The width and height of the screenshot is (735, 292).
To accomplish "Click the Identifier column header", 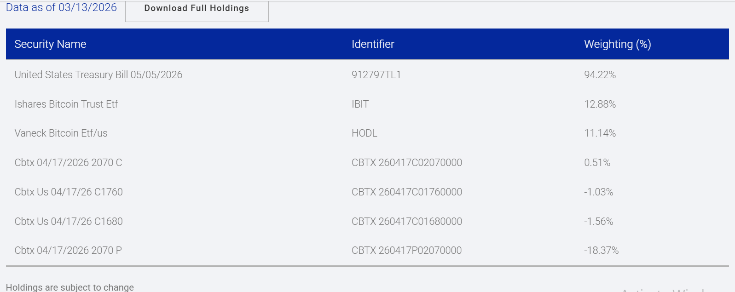I will (x=373, y=44).
